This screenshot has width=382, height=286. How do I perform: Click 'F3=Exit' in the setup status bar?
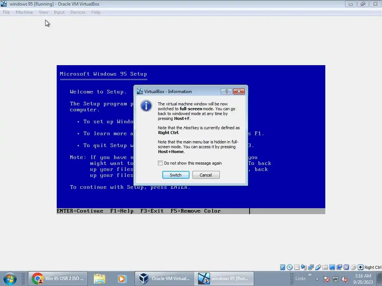click(152, 211)
